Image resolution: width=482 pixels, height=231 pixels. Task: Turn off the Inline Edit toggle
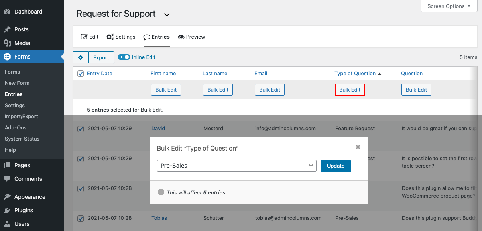click(x=124, y=57)
